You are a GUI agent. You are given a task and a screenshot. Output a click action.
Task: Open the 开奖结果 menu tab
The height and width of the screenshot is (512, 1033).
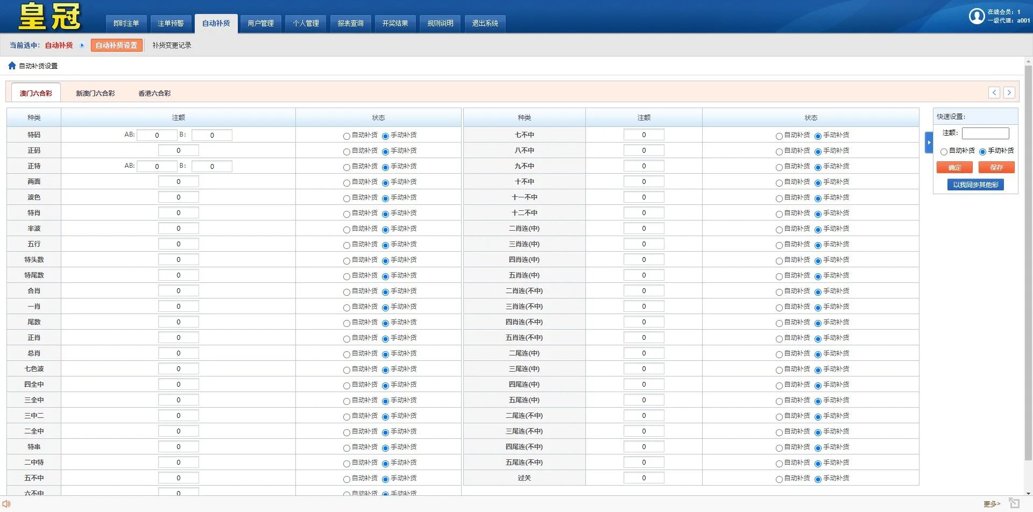pos(395,23)
